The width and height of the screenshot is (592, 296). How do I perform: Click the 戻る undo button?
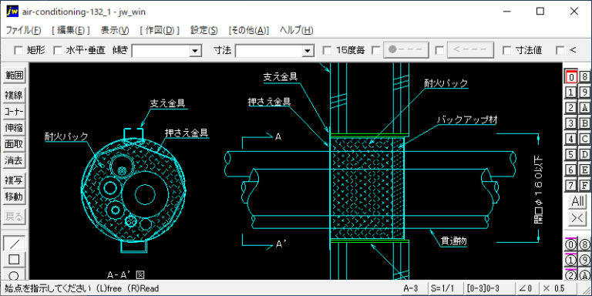coord(14,217)
